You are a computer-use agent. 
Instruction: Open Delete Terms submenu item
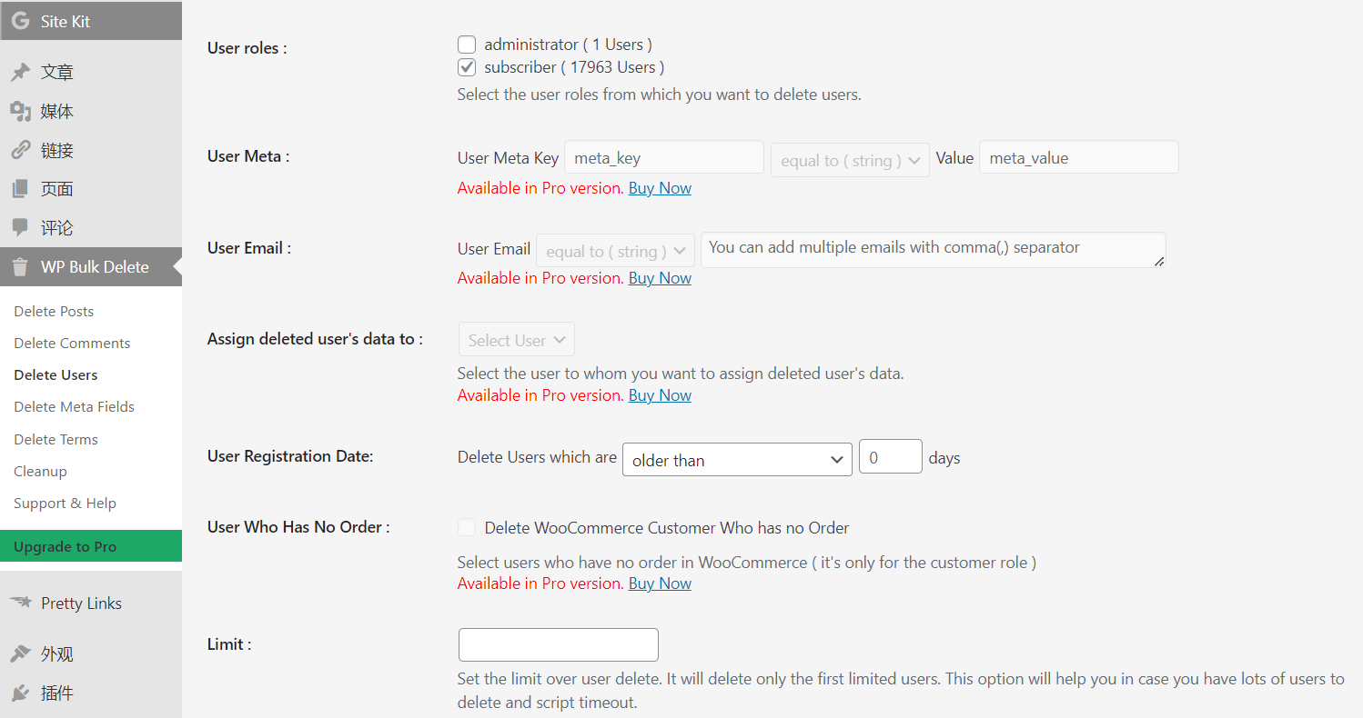(x=56, y=439)
